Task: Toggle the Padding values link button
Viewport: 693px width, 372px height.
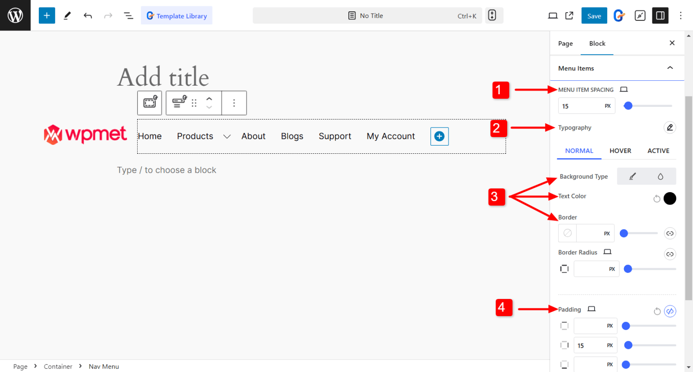Action: [x=670, y=311]
